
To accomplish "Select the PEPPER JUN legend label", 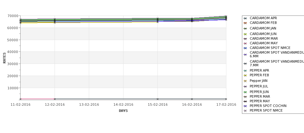I will click(259, 92).
